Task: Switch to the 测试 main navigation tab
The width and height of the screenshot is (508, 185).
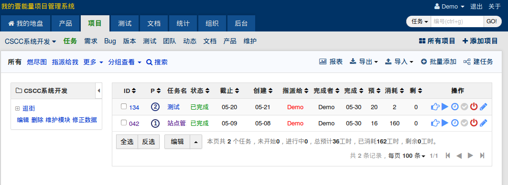Action: (x=125, y=24)
